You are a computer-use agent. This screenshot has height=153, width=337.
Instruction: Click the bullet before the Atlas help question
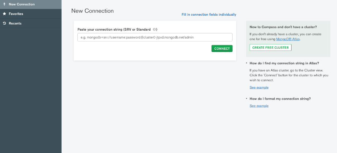pyautogui.click(x=246, y=63)
